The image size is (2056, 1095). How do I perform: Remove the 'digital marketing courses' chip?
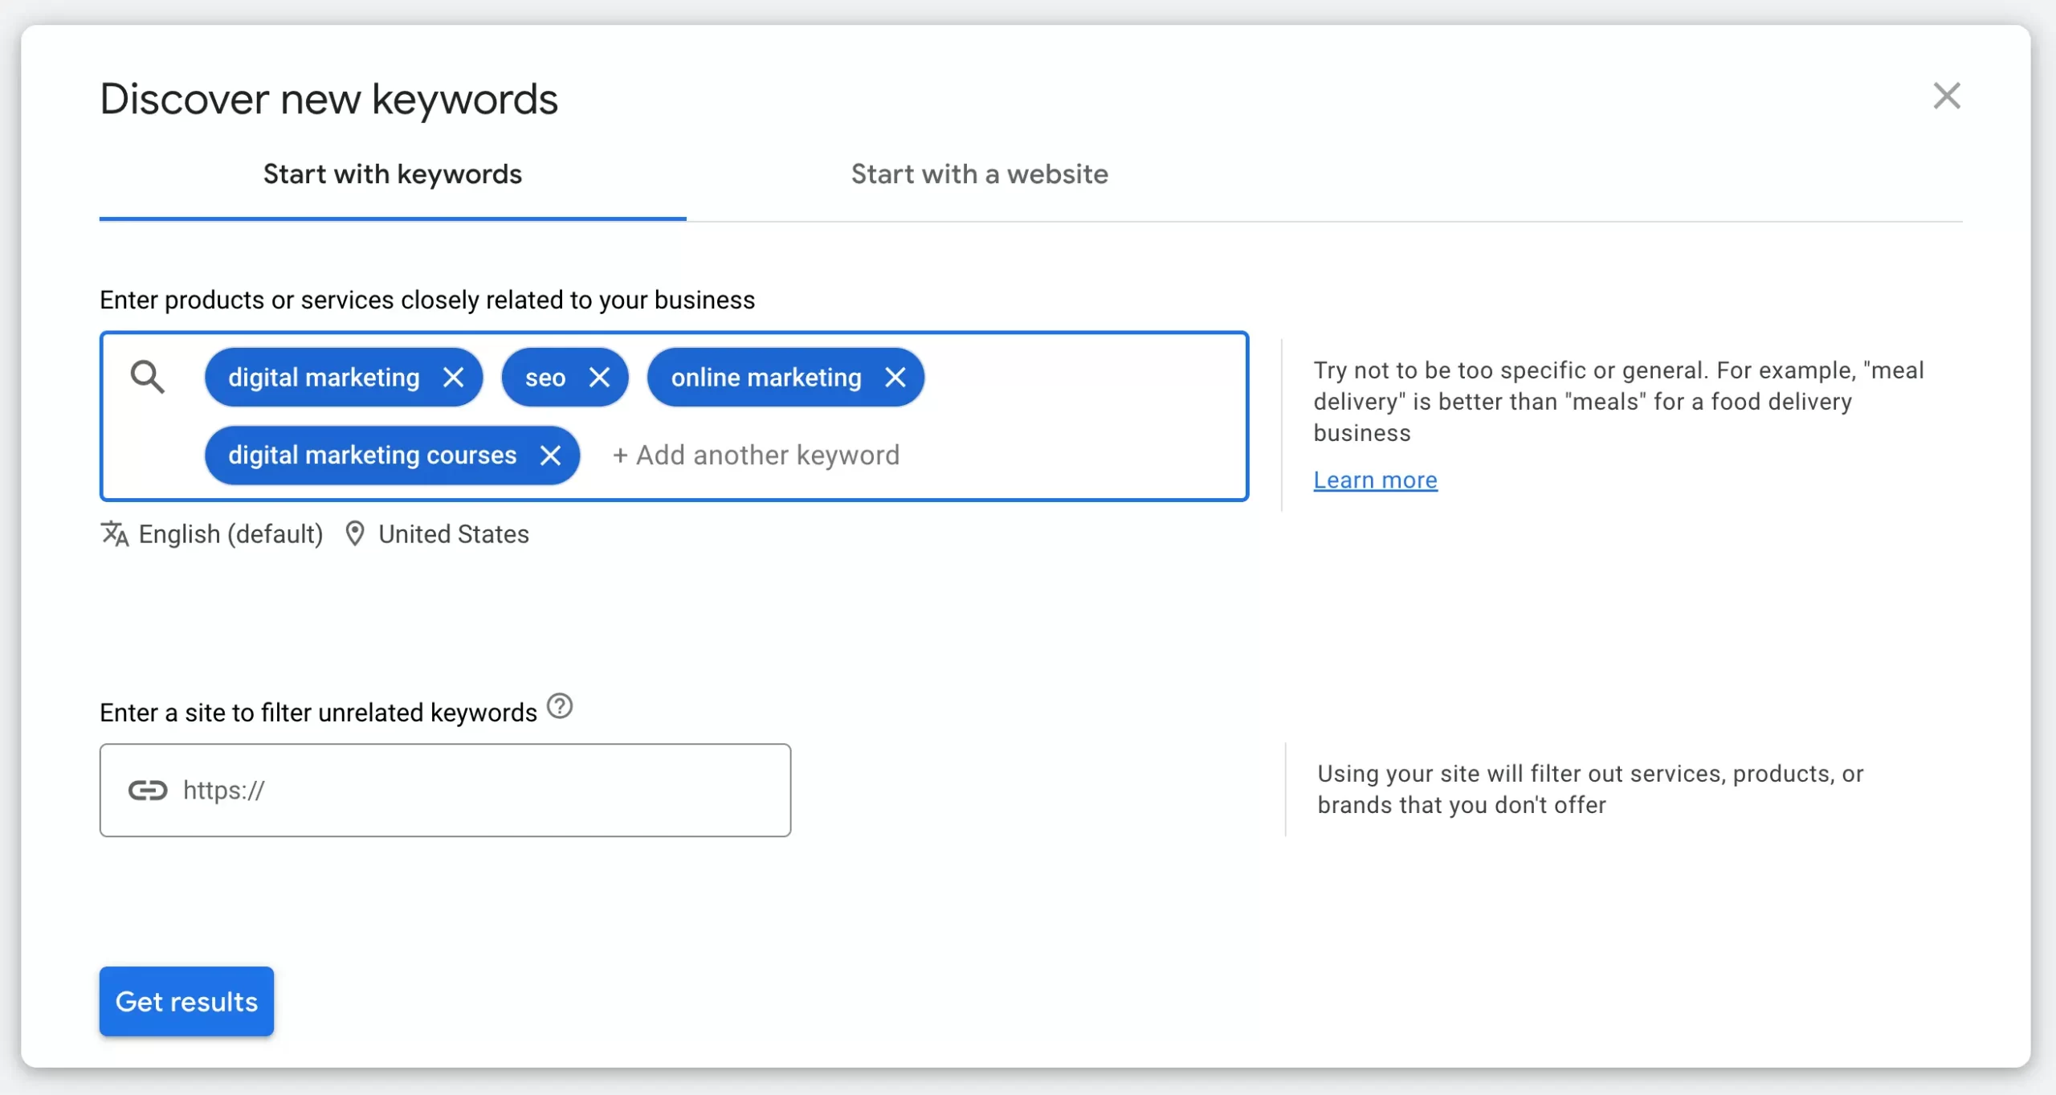550,456
